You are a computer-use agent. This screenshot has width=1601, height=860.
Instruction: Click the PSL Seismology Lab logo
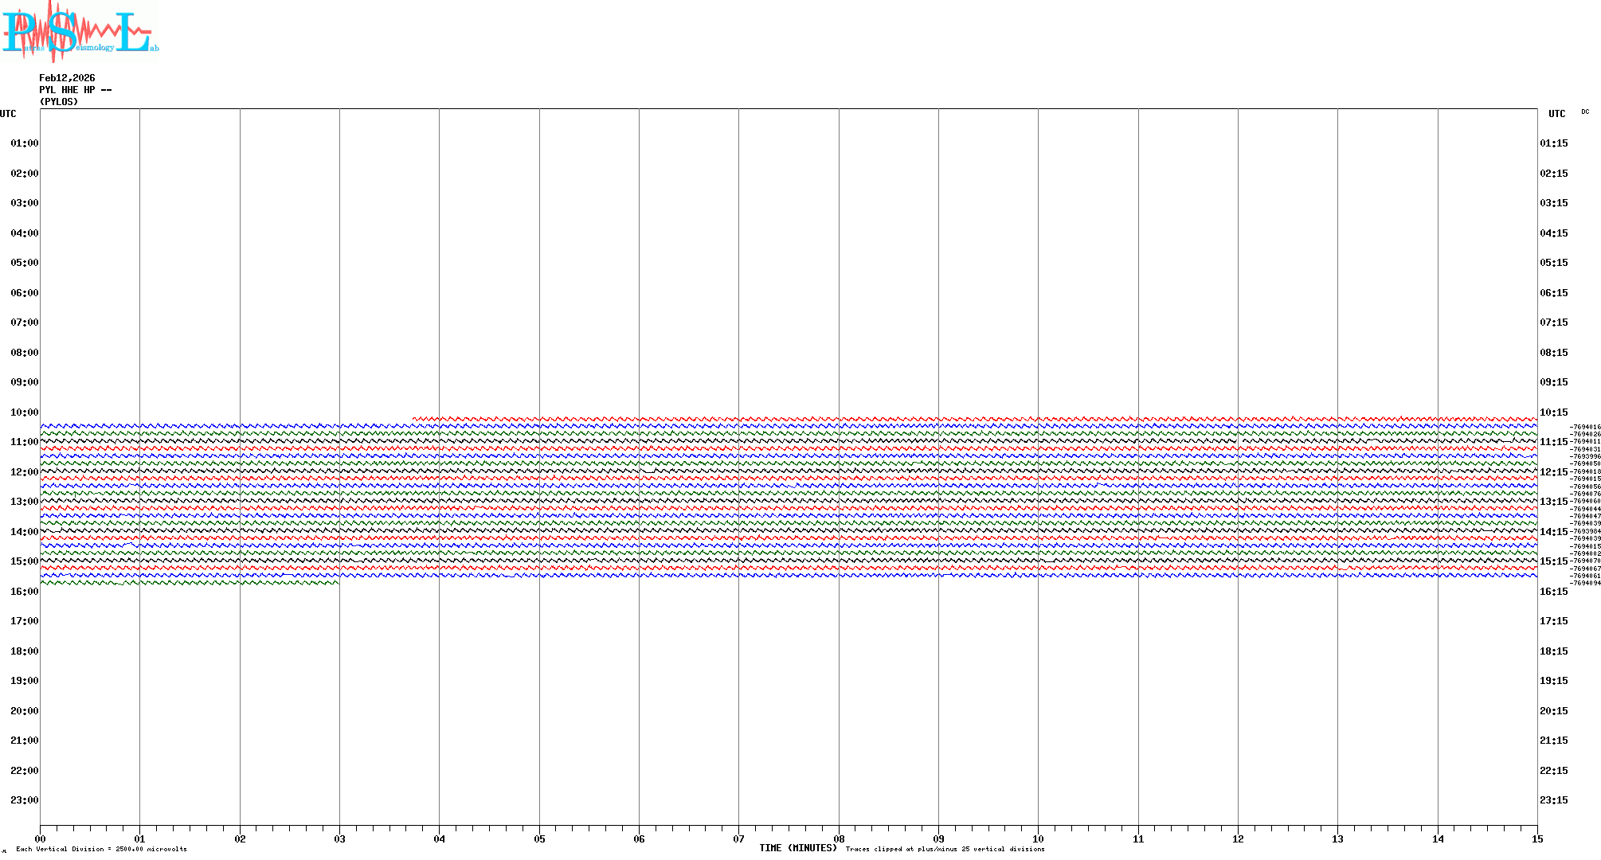click(x=80, y=32)
